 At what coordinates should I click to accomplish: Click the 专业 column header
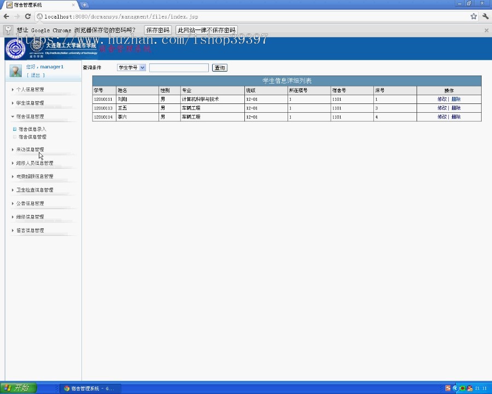click(x=213, y=90)
